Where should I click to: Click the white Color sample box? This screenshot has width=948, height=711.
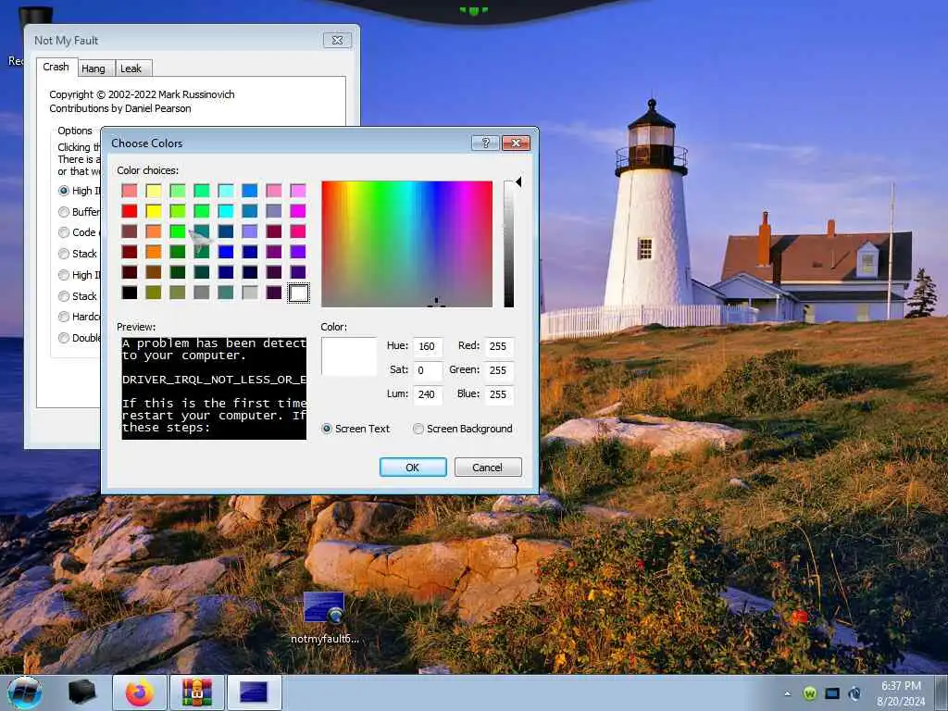(349, 356)
